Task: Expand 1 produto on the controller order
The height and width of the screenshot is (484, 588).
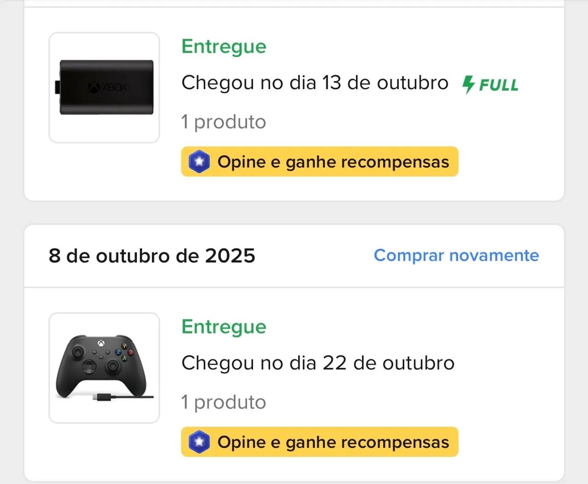Action: 224,402
